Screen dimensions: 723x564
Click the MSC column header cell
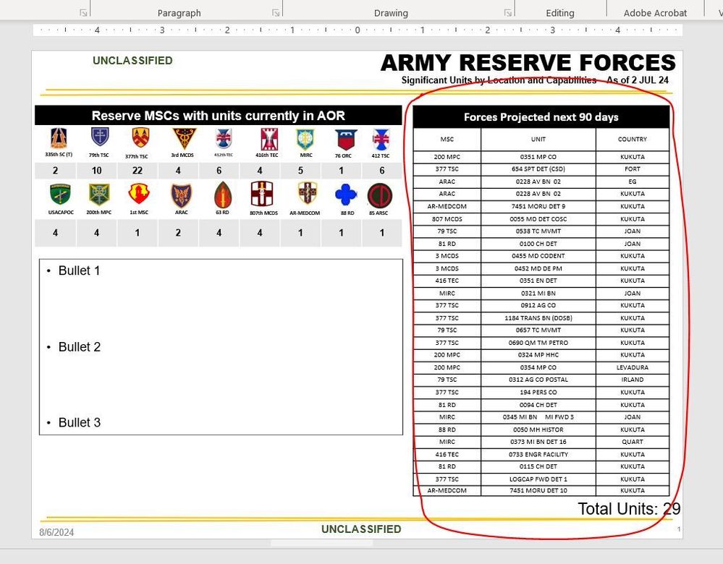click(x=447, y=139)
